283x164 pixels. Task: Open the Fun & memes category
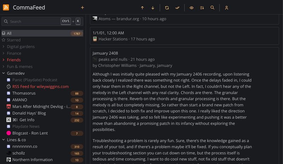pyautogui.click(x=20, y=66)
